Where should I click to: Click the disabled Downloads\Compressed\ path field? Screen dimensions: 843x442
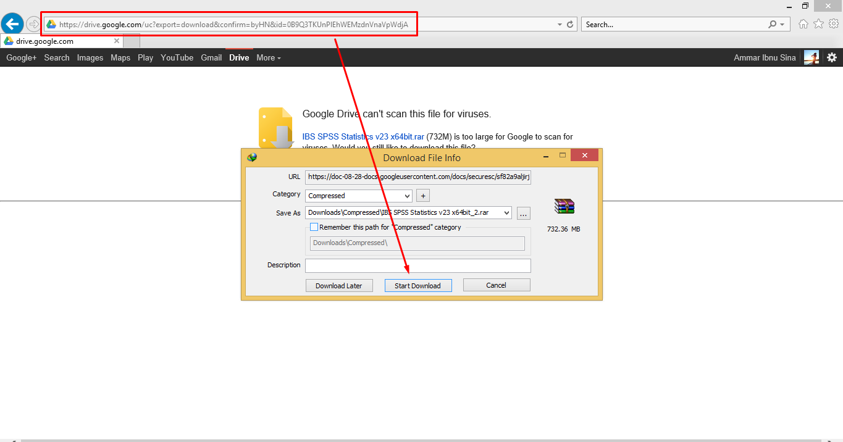click(x=417, y=243)
